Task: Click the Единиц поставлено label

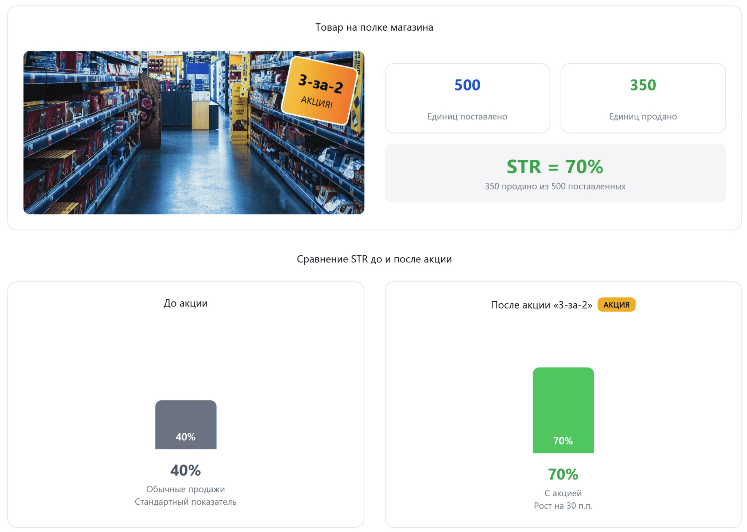Action: pos(467,116)
